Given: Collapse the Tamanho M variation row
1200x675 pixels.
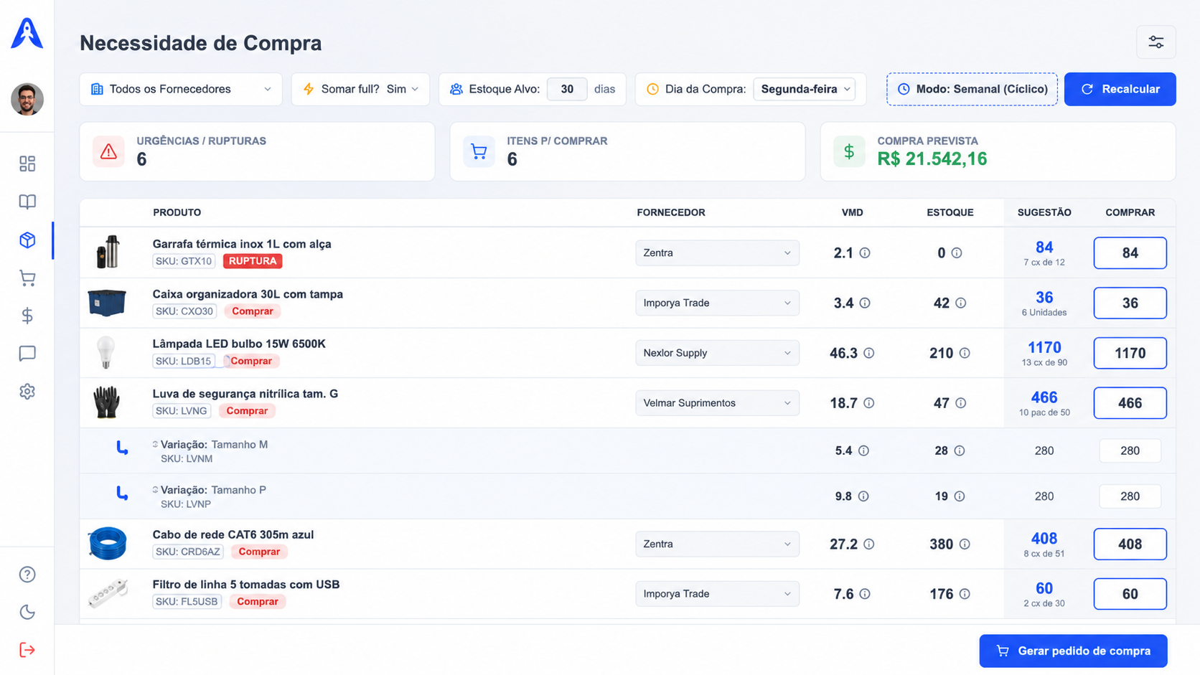Looking at the screenshot, I should coord(155,445).
